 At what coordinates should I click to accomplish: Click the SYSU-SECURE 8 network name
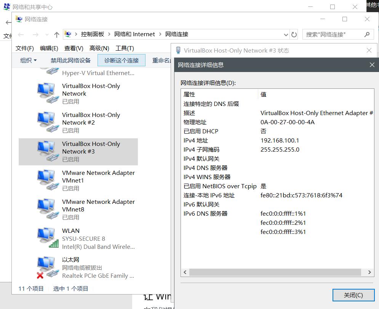tap(84, 239)
